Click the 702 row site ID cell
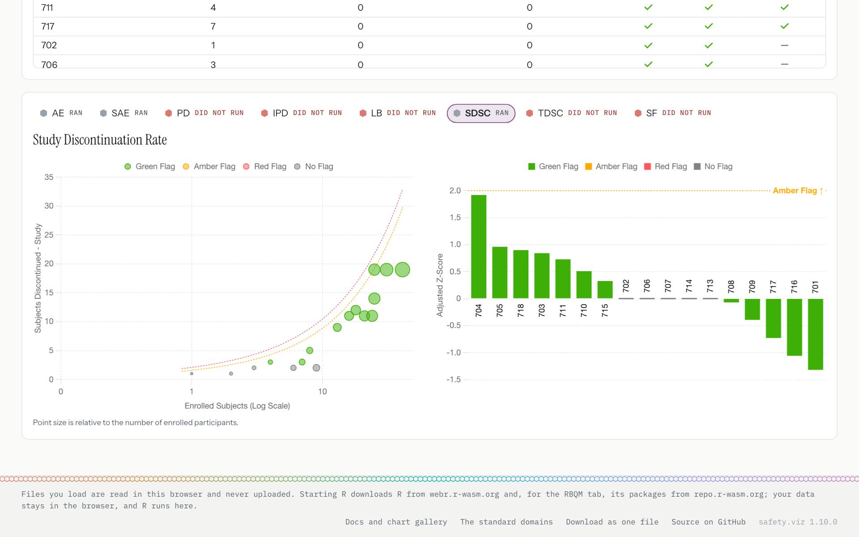 click(x=49, y=45)
